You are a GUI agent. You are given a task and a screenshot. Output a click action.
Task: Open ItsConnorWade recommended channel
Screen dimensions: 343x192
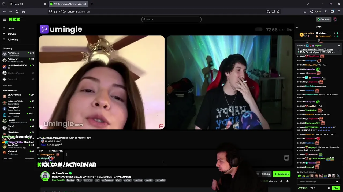tap(18, 102)
